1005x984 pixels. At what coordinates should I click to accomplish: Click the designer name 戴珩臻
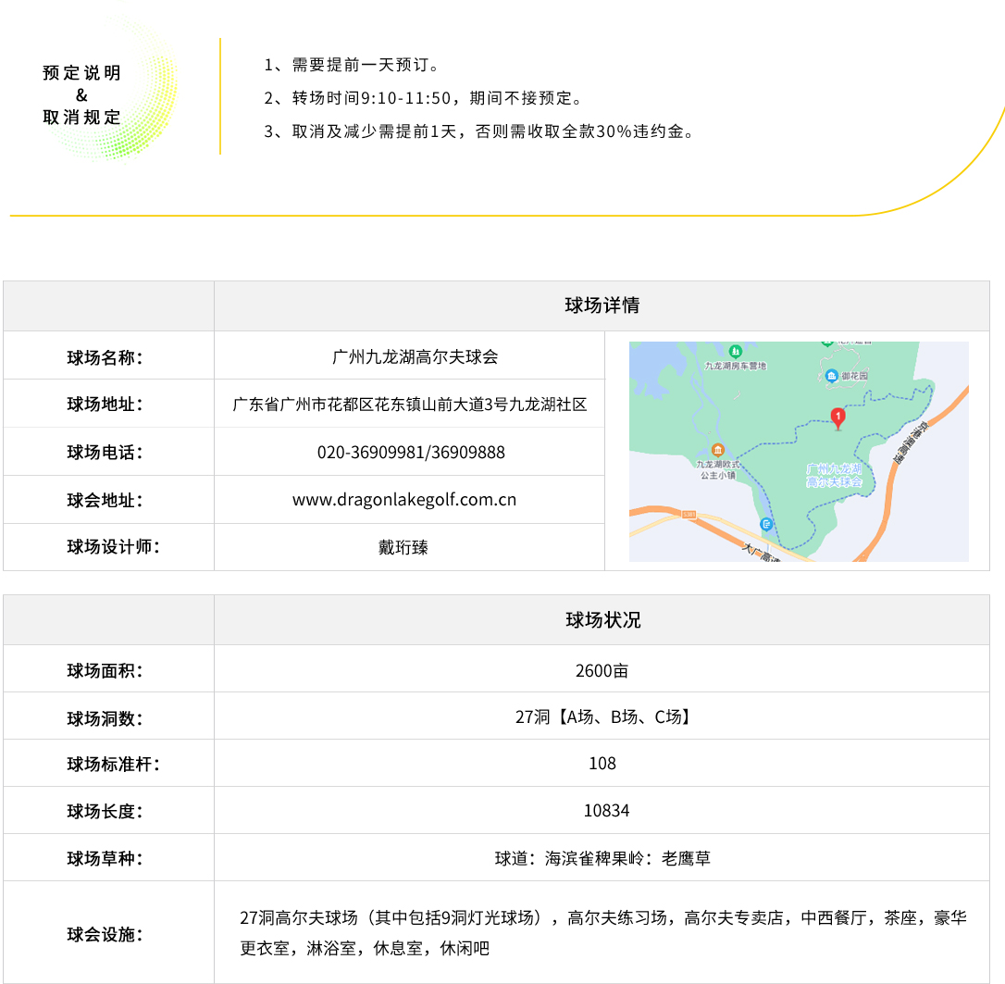pyautogui.click(x=403, y=547)
